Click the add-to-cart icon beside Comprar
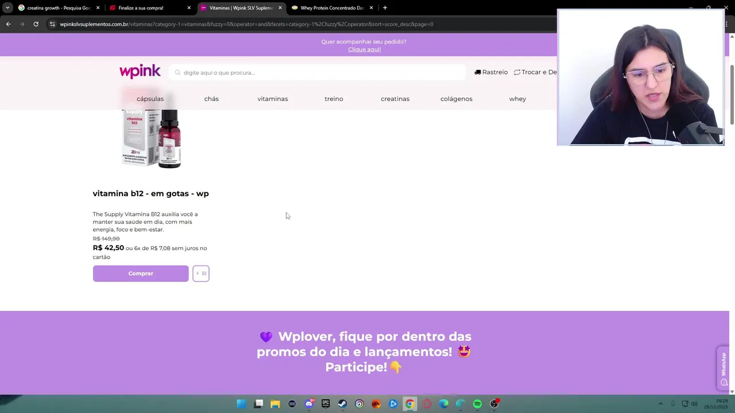The width and height of the screenshot is (735, 413). 201,274
